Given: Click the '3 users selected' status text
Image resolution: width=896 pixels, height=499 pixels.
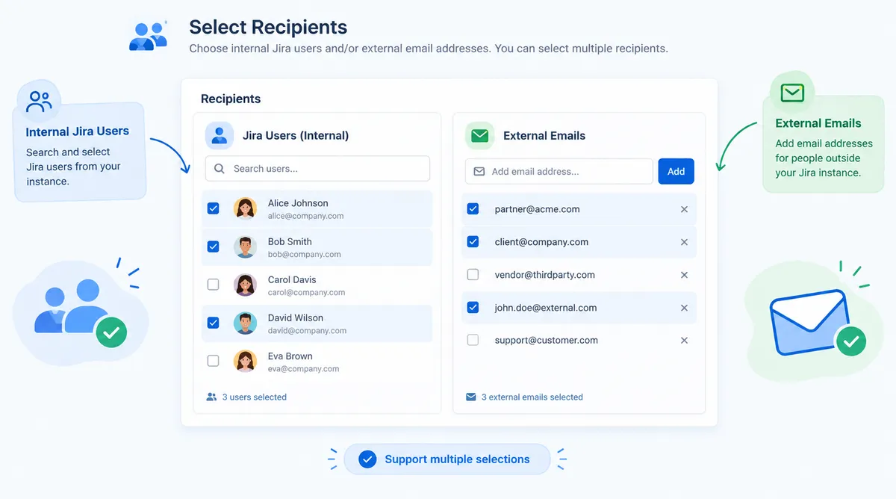Looking at the screenshot, I should pos(255,397).
